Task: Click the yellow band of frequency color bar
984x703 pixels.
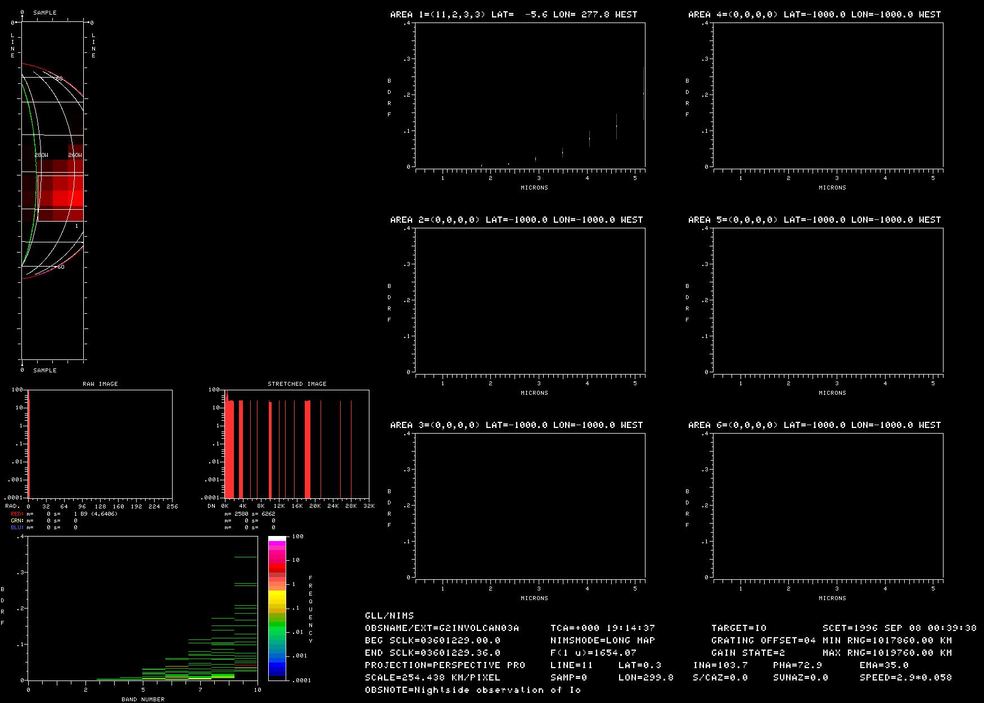Action: pyautogui.click(x=277, y=596)
